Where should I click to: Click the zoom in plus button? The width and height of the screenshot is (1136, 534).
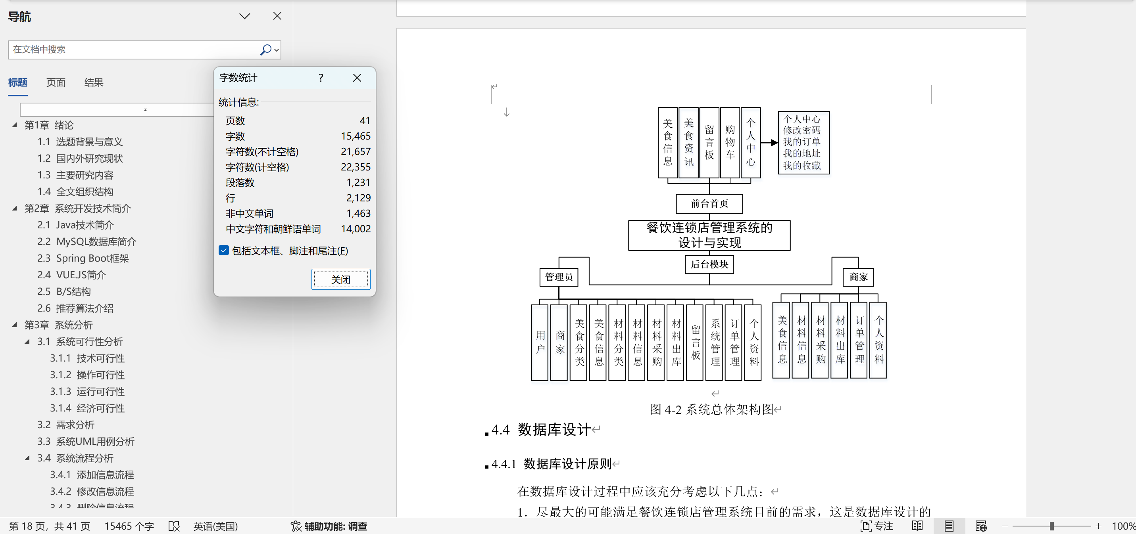click(1099, 526)
